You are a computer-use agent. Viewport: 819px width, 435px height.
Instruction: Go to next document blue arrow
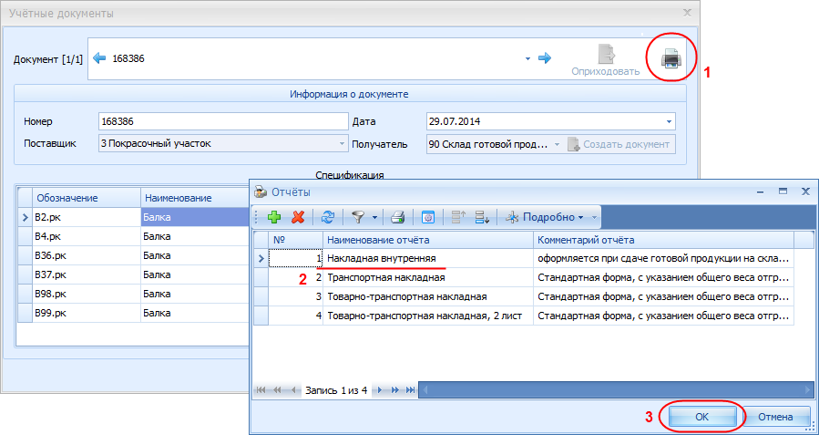tap(545, 58)
